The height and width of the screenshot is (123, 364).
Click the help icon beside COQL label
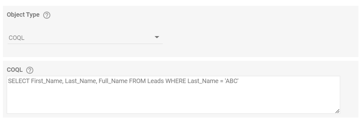[30, 71]
